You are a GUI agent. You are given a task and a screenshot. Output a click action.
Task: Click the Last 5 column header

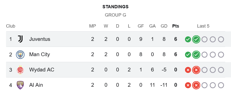click(203, 26)
